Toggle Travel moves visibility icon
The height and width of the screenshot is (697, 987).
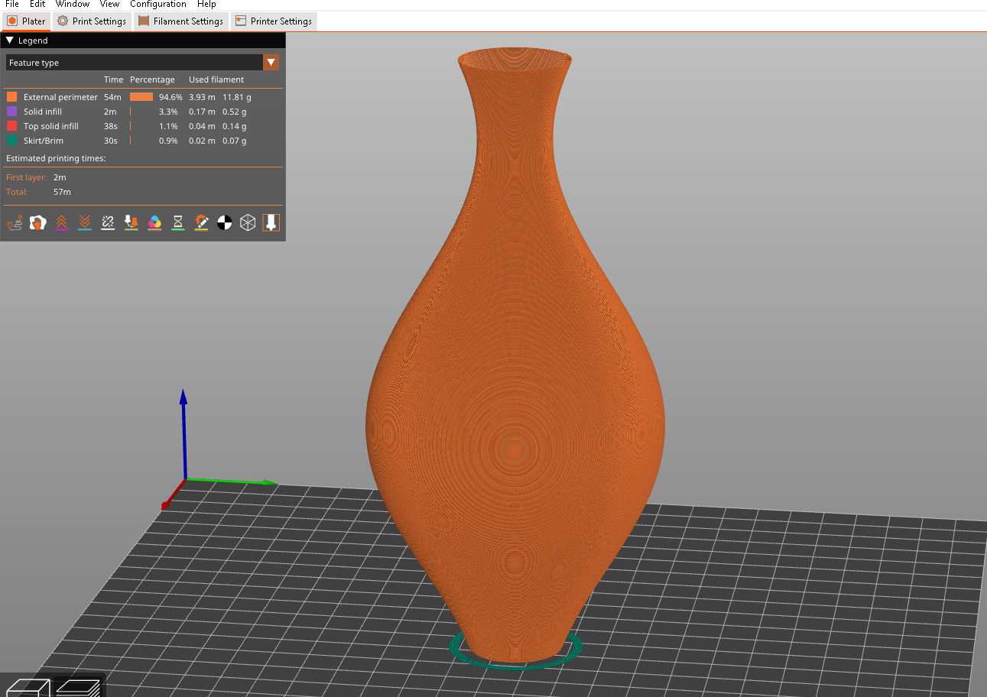click(x=15, y=222)
